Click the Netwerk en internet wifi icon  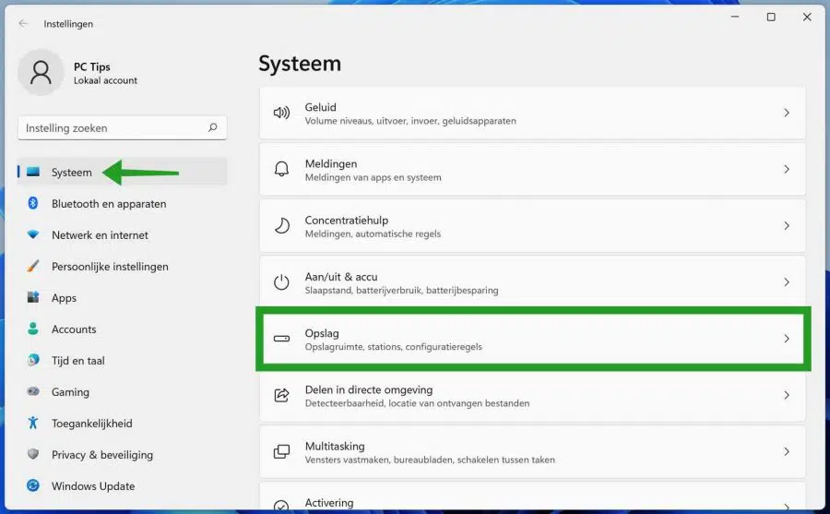(x=33, y=234)
